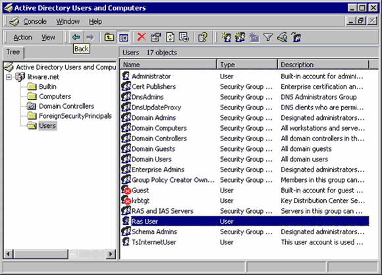Open the Console menu

tap(35, 22)
